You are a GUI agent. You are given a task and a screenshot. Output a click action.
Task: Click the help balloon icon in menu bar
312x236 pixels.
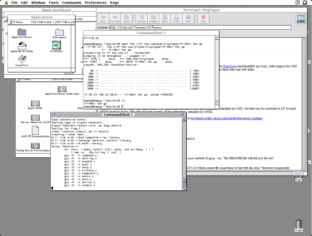[297, 3]
